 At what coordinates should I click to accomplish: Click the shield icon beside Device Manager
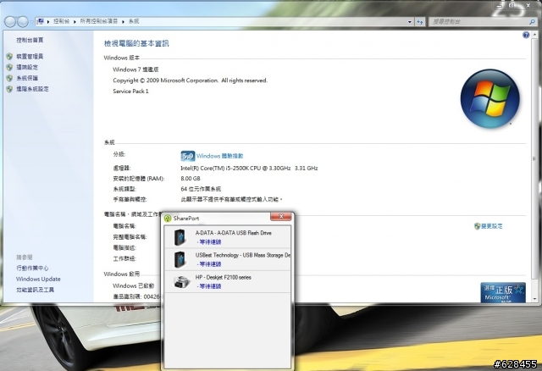[9, 57]
